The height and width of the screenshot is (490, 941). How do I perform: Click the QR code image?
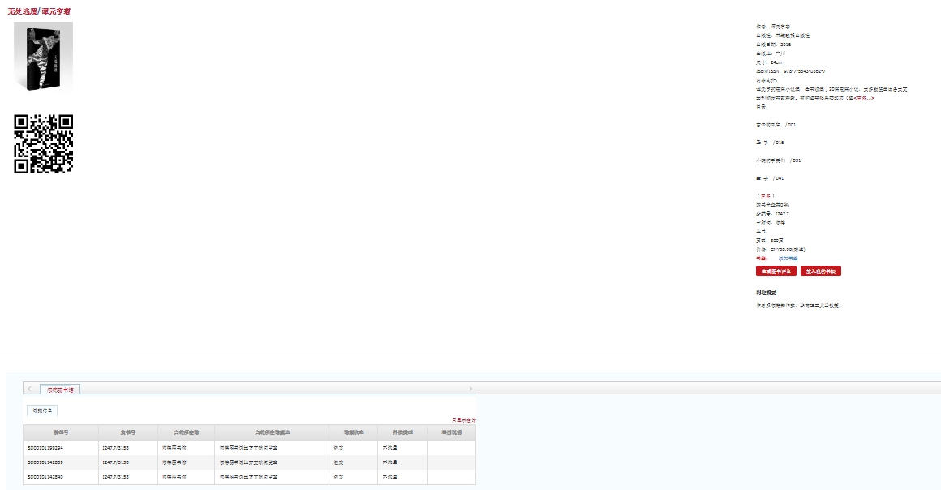[43, 144]
